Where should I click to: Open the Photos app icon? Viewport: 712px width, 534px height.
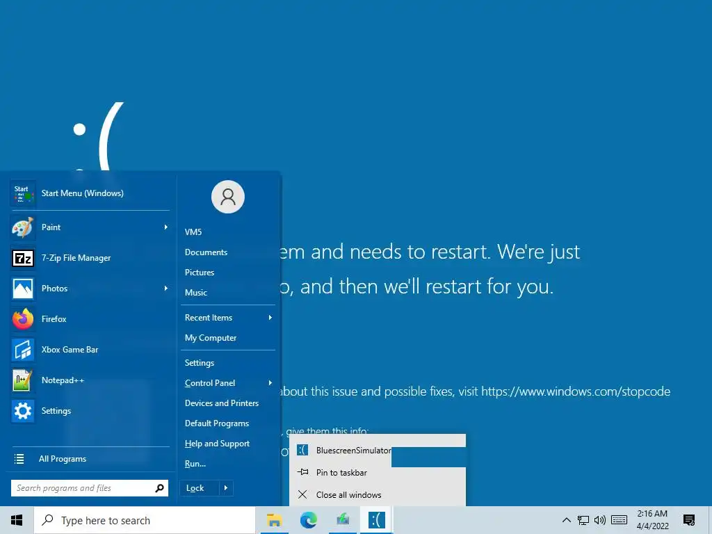(23, 289)
